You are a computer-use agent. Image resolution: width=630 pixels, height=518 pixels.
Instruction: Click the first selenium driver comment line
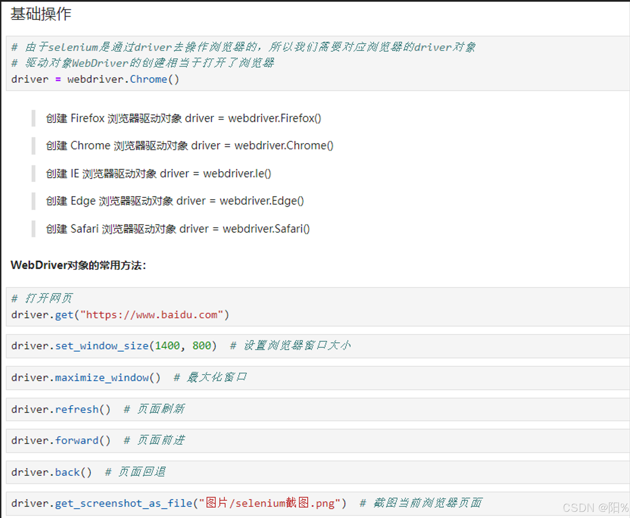pos(243,47)
